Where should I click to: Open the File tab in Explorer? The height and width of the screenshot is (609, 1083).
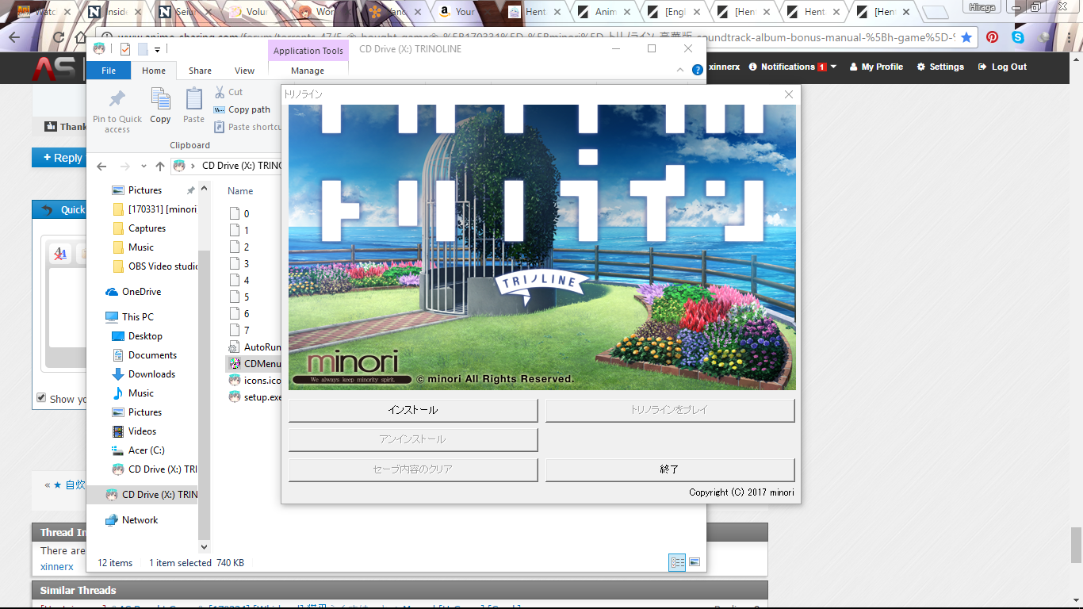click(109, 71)
